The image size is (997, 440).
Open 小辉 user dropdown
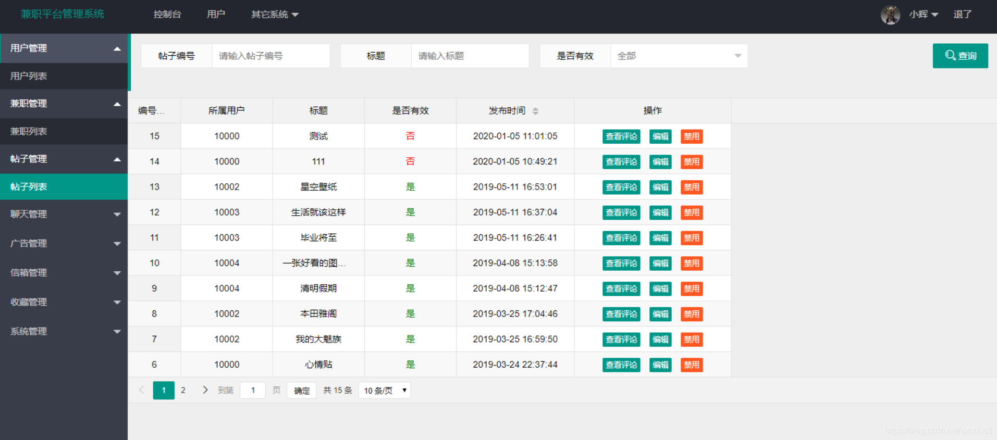924,15
